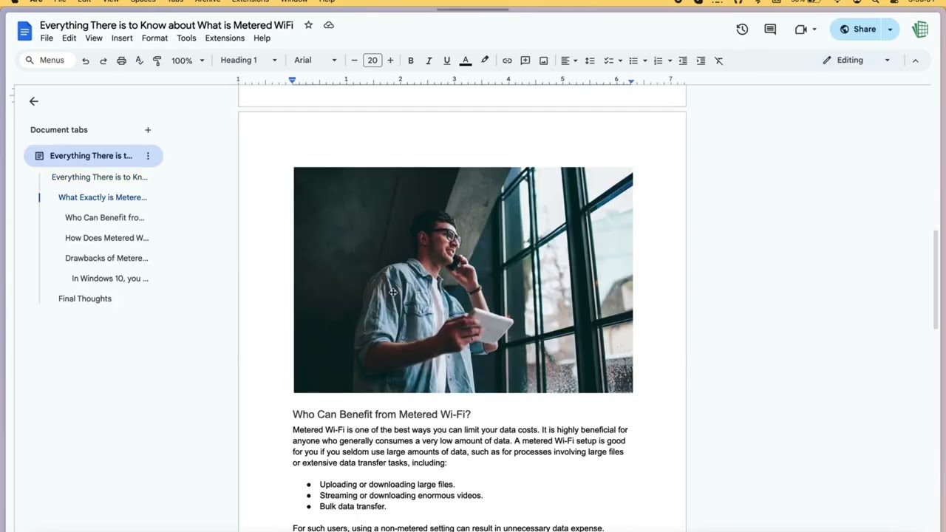Viewport: 946px width, 532px height.
Task: Apply bold formatting with the B icon
Action: click(411, 61)
